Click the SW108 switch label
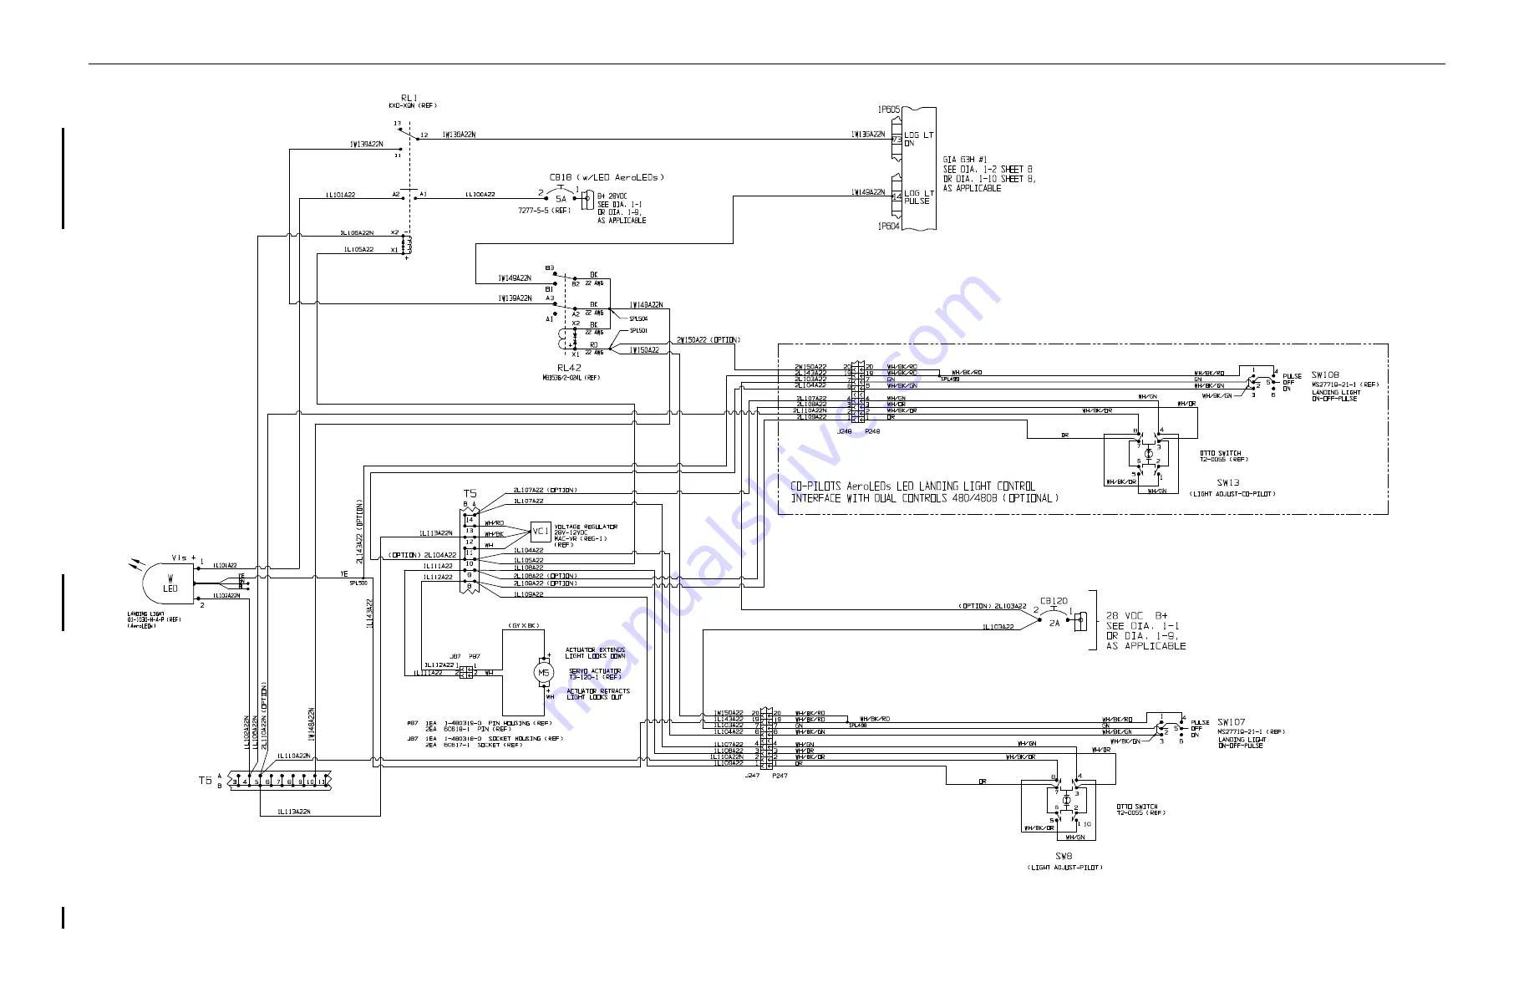Image resolution: width=1534 pixels, height=993 pixels. tap(1325, 375)
